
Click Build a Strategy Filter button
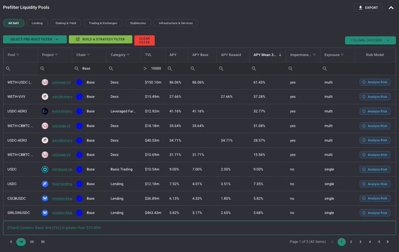[x=100, y=39]
